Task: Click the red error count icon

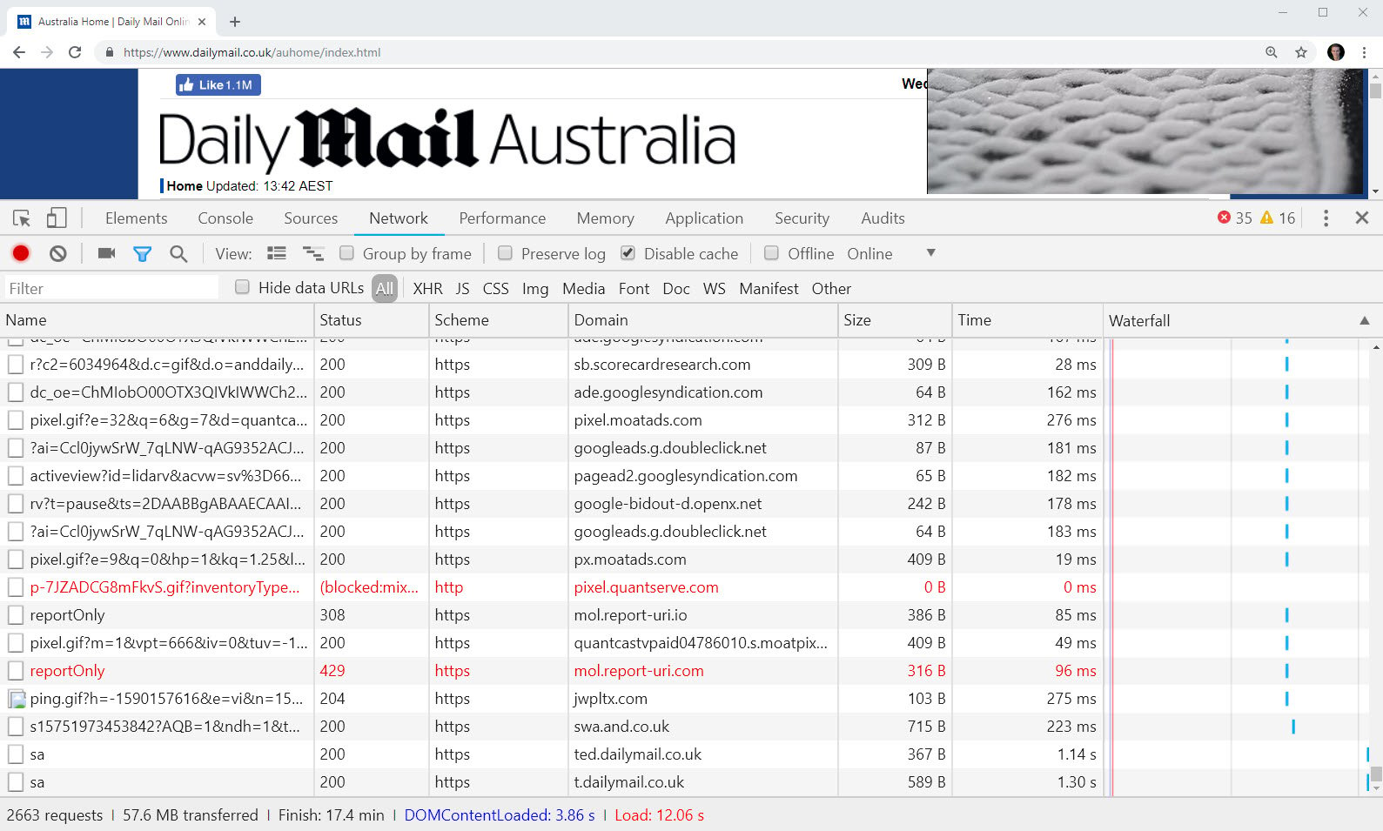Action: point(1224,218)
